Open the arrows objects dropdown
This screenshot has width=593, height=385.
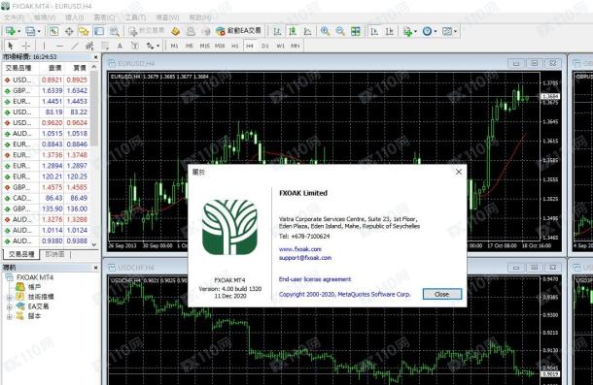coord(153,46)
